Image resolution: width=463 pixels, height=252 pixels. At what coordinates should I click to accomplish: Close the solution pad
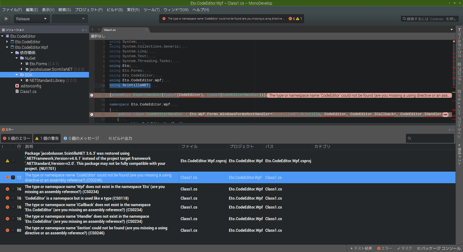point(86,30)
